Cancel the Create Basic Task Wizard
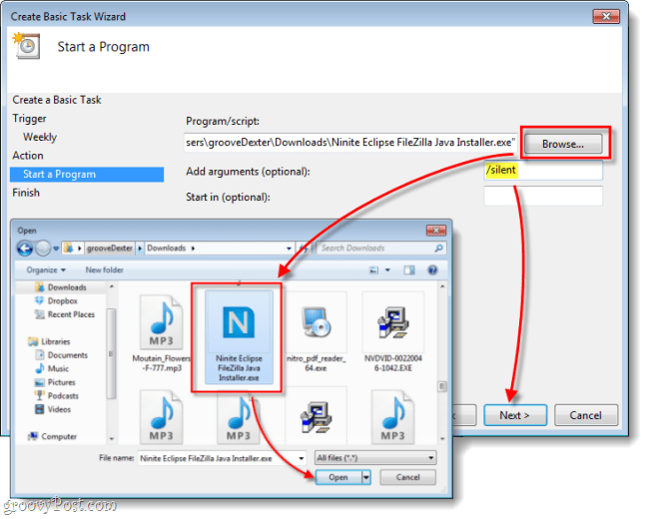Image resolution: width=649 pixels, height=519 pixels. click(586, 415)
